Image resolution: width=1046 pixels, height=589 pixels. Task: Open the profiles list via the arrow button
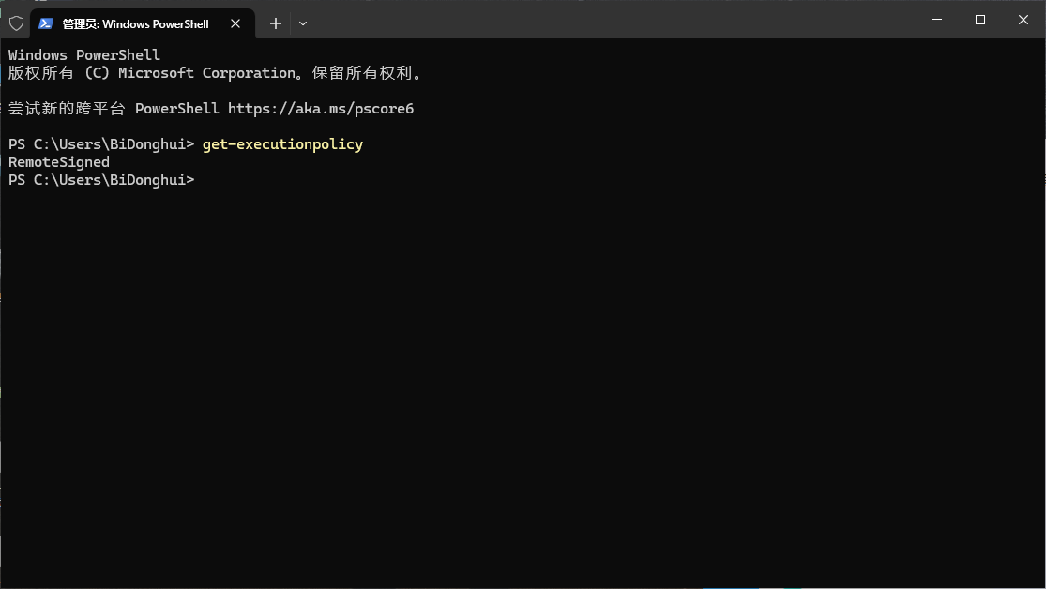click(x=302, y=23)
